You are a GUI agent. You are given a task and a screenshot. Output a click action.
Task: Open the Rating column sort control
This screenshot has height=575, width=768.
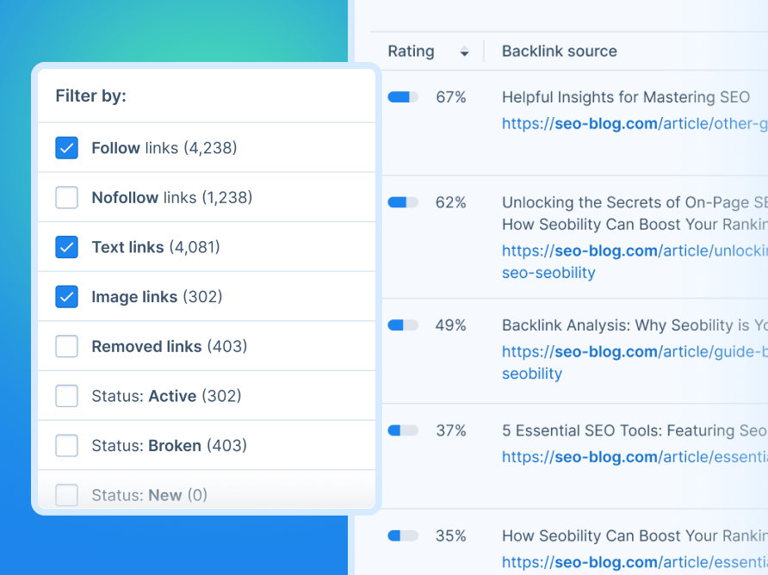tap(464, 51)
